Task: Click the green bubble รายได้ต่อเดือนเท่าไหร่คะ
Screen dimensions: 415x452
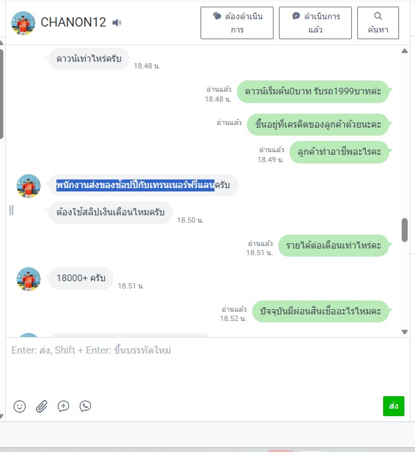Action: pos(333,245)
